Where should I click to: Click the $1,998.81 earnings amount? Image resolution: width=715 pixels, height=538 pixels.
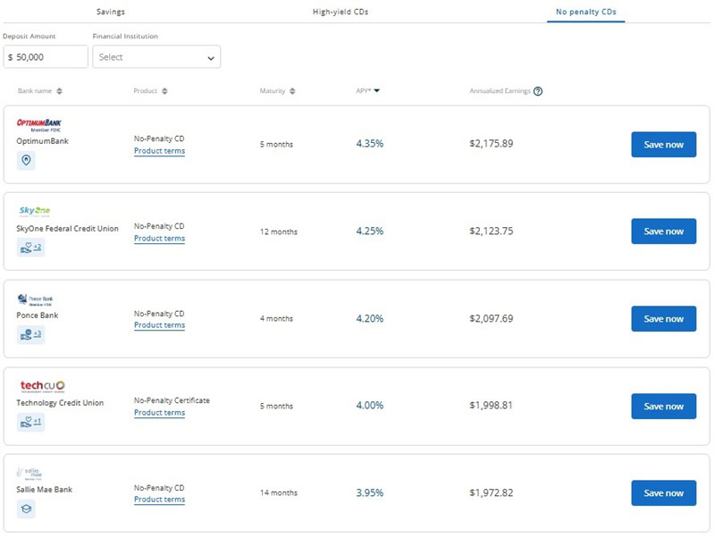pyautogui.click(x=491, y=406)
